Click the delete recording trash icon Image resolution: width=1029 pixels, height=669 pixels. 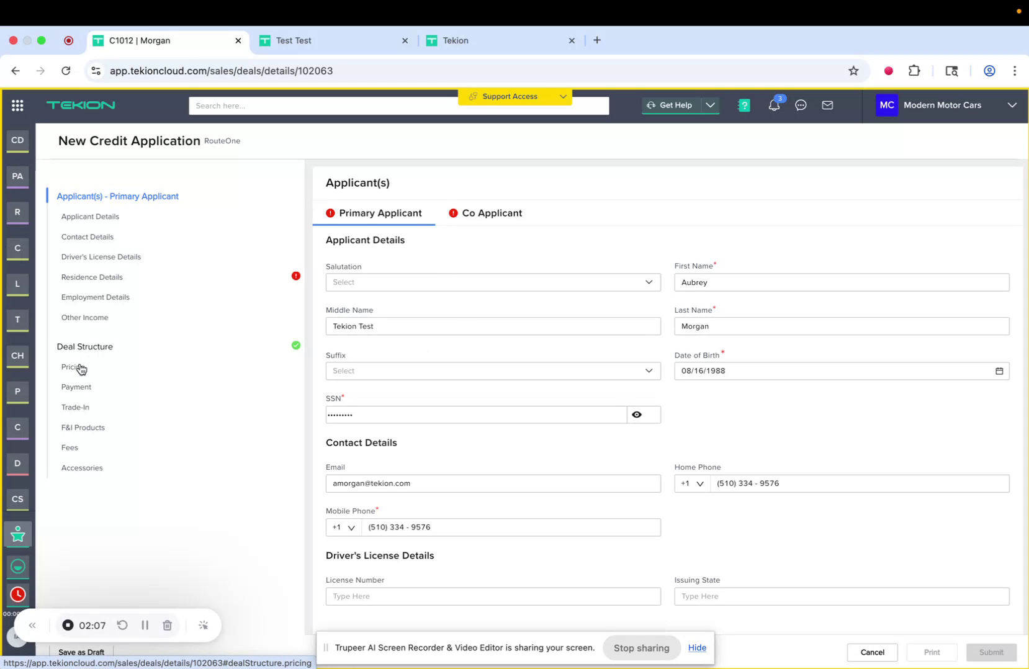[167, 625]
